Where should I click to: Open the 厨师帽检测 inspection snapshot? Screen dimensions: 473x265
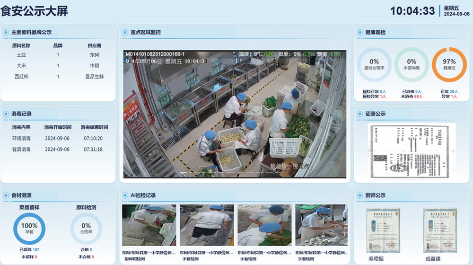click(x=149, y=225)
